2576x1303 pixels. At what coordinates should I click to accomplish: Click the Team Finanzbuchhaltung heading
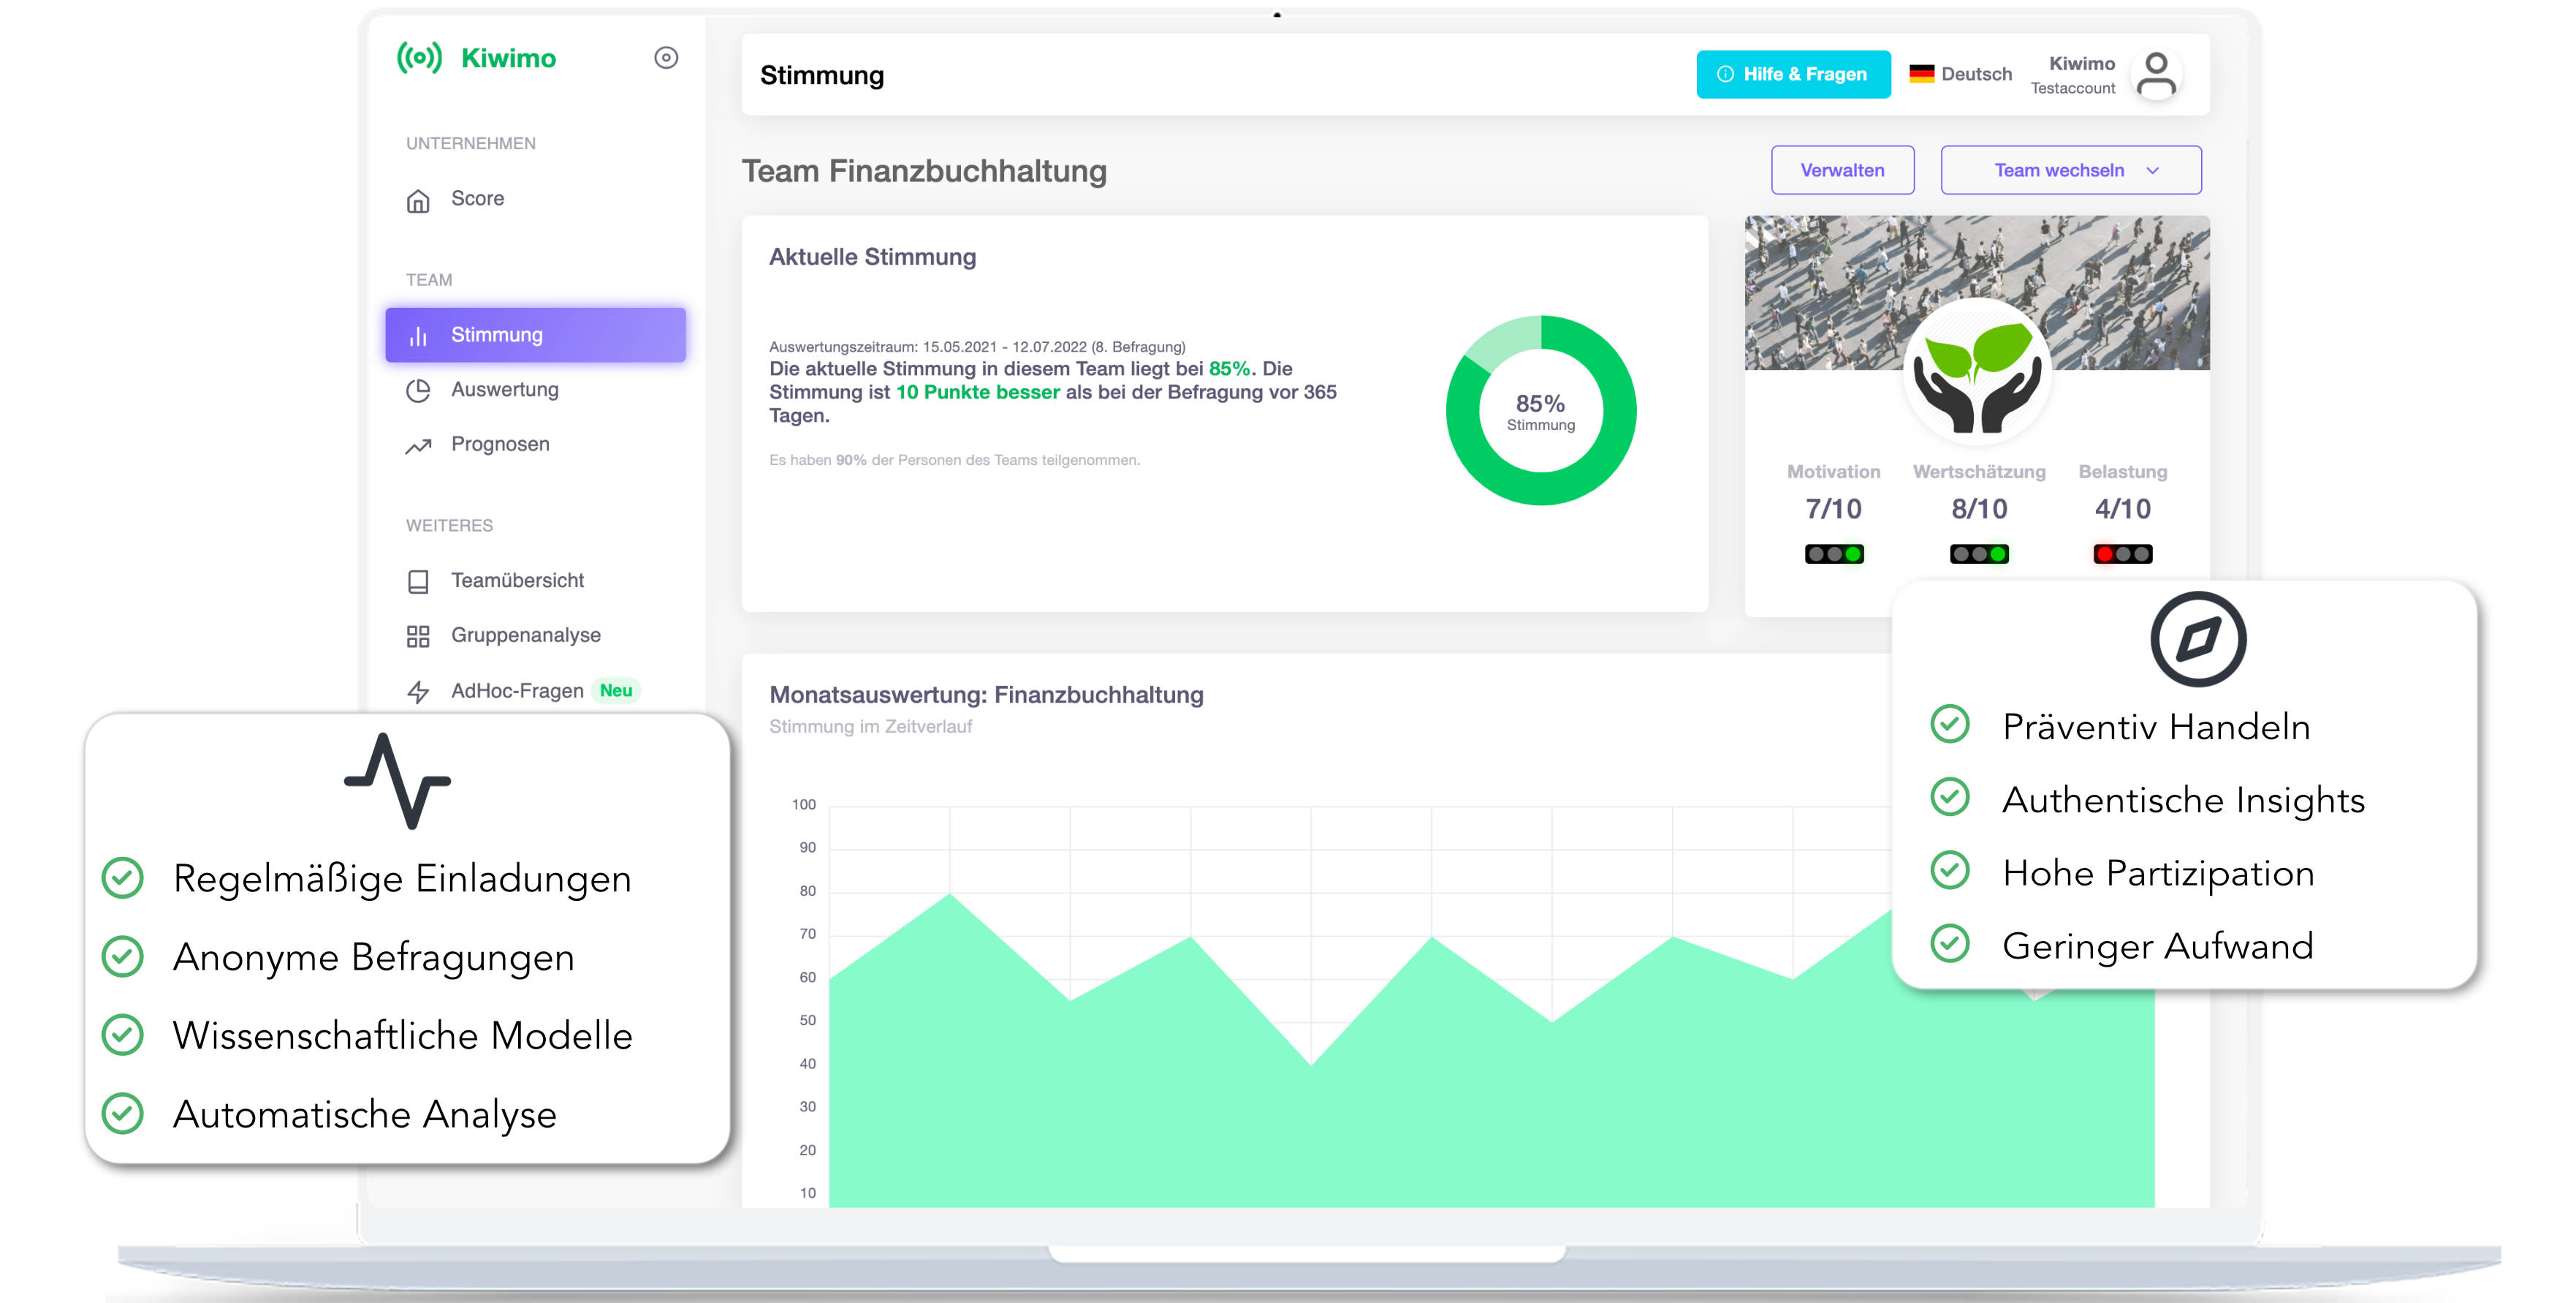(924, 171)
